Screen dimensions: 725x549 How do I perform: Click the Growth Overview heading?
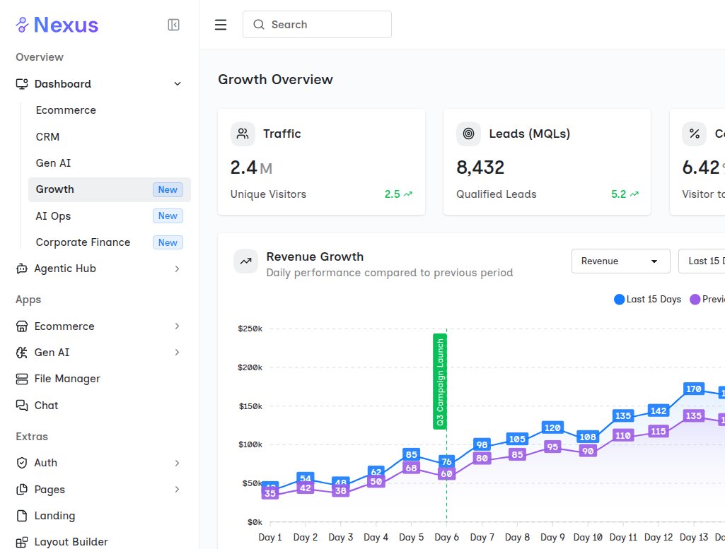276,79
